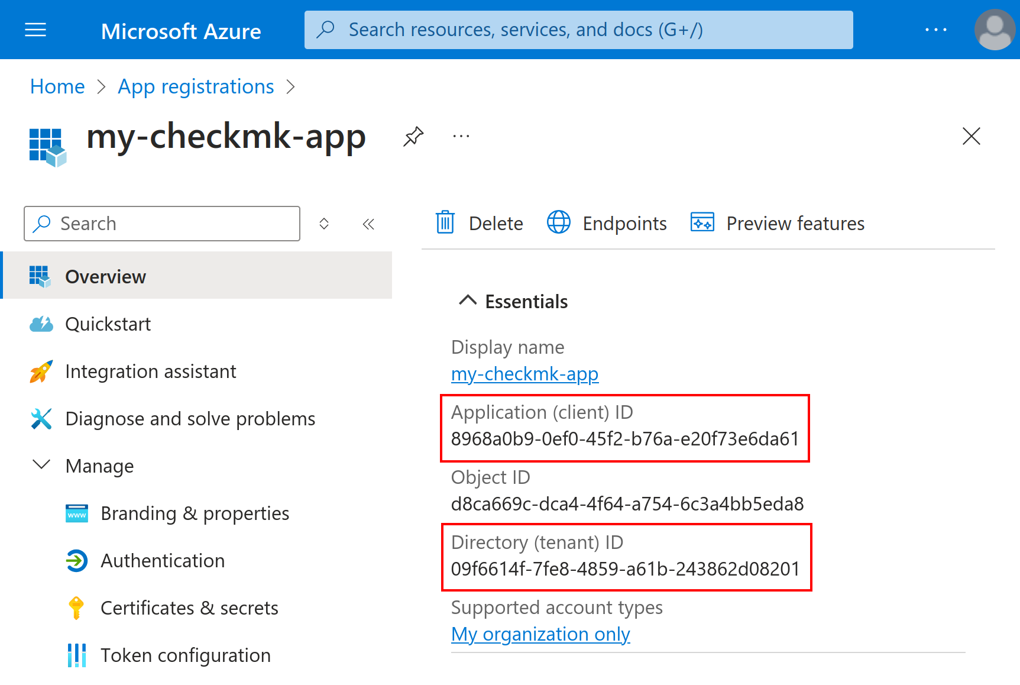Viewport: 1020px width, 685px height.
Task: Click the Certificates key icon
Action: 76,608
